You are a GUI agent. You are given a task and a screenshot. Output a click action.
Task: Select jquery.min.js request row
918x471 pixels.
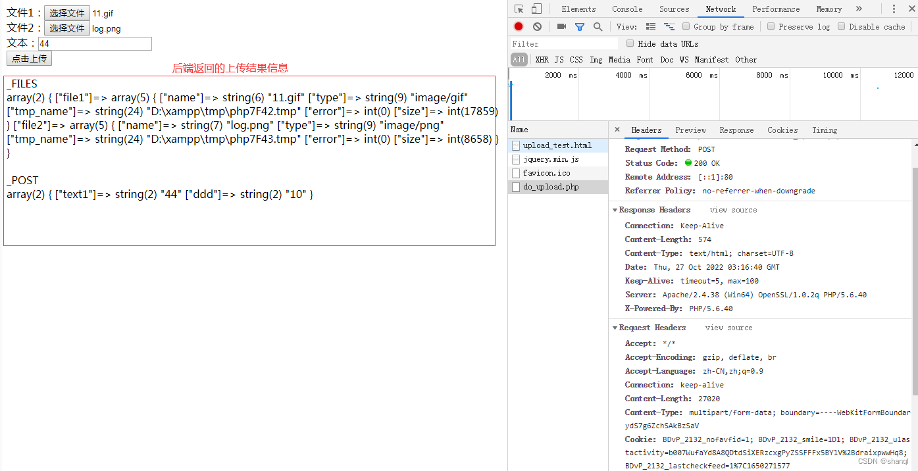558,159
